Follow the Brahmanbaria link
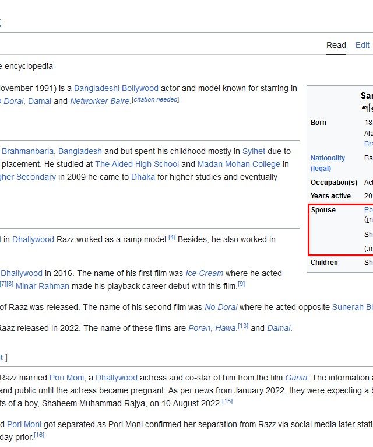 (x=29, y=151)
